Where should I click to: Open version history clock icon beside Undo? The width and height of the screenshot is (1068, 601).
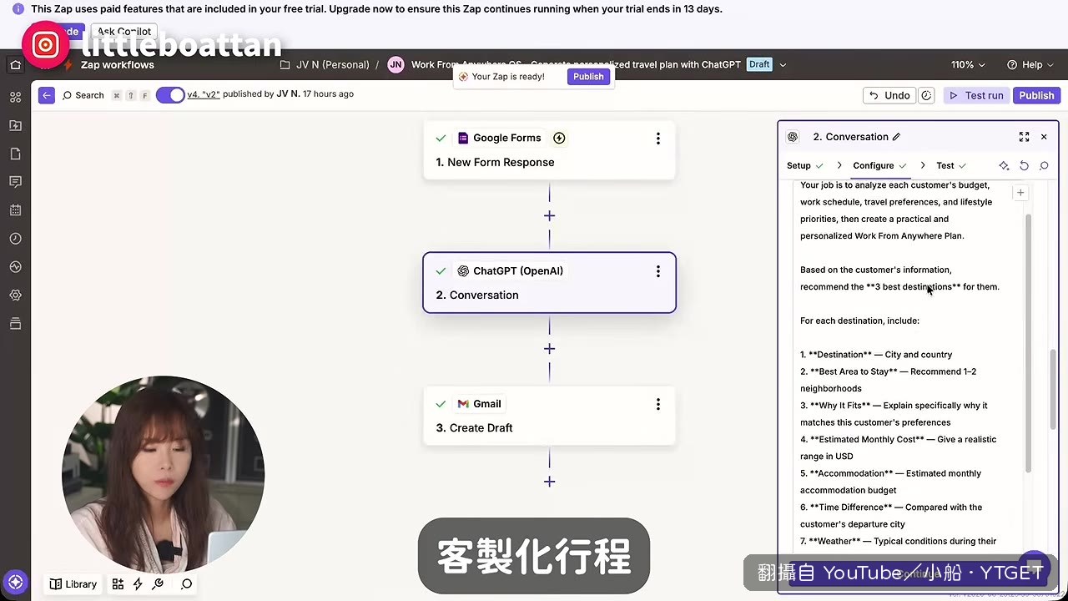coord(926,95)
